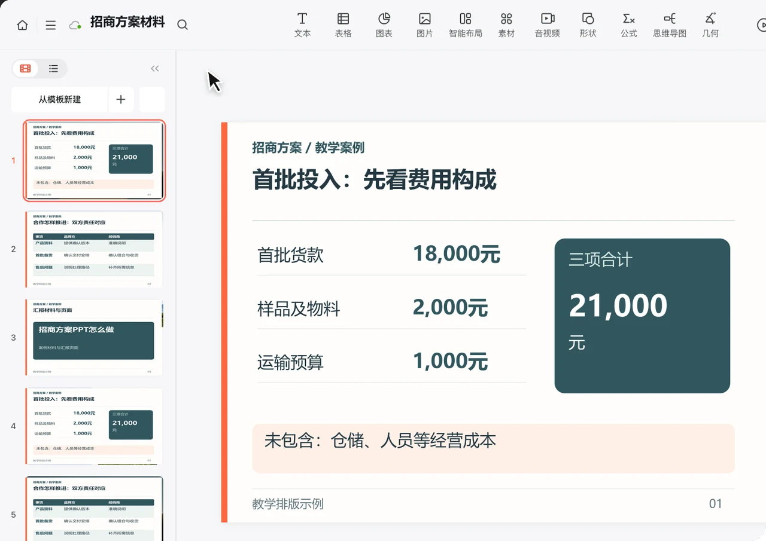
Task: Open slide 2 thumbnail
Action: pyautogui.click(x=95, y=249)
